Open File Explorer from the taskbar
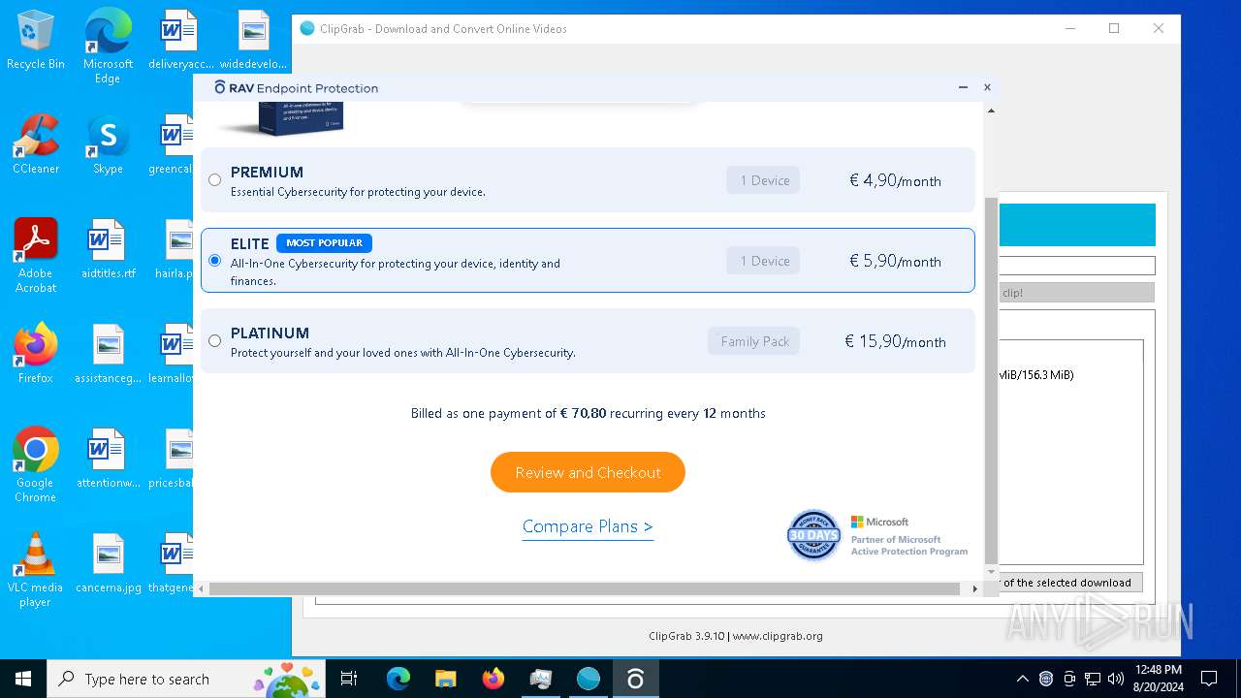 point(445,679)
